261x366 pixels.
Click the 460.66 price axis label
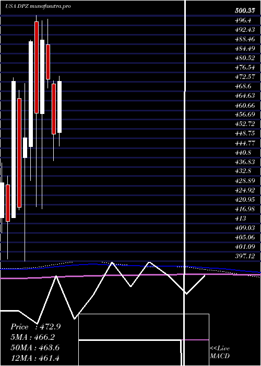tap(245, 105)
